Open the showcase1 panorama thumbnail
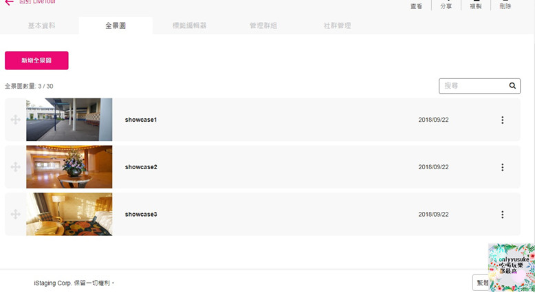This screenshot has height=293, width=535. click(x=69, y=120)
